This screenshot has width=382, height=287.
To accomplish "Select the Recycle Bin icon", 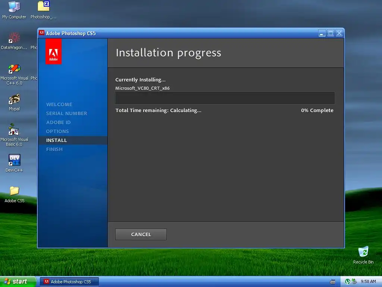I will 363,255.
